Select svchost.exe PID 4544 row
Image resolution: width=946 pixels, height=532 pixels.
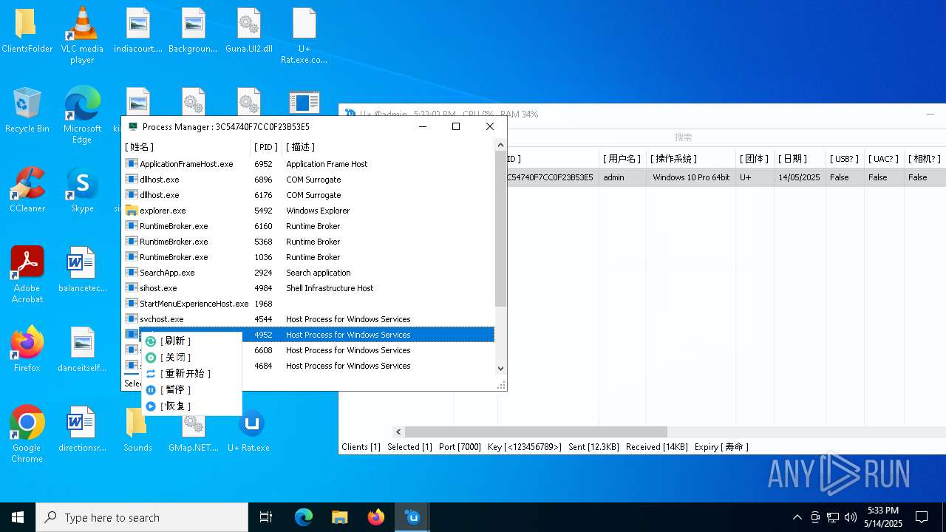click(309, 319)
